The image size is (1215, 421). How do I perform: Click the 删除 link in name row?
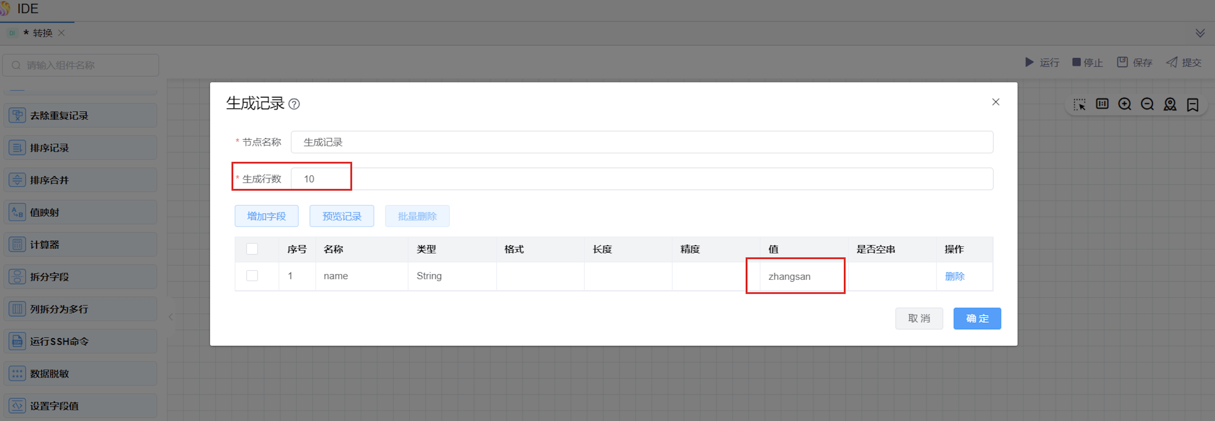pos(954,276)
